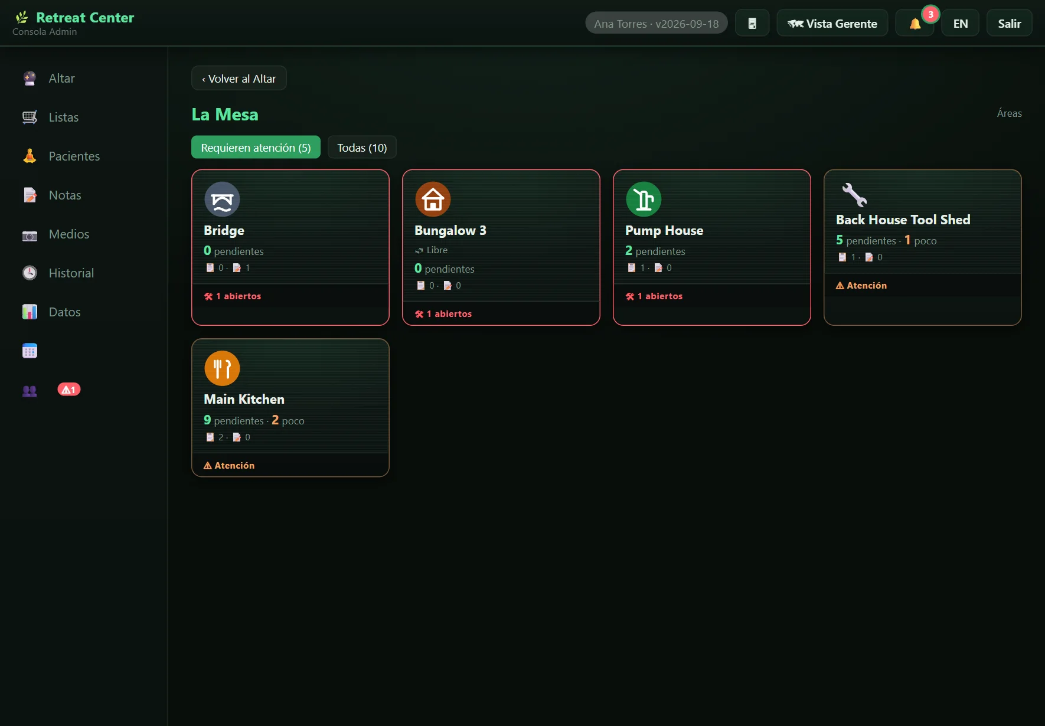The width and height of the screenshot is (1045, 726).
Task: Open the Historial clock icon
Action: (x=30, y=273)
